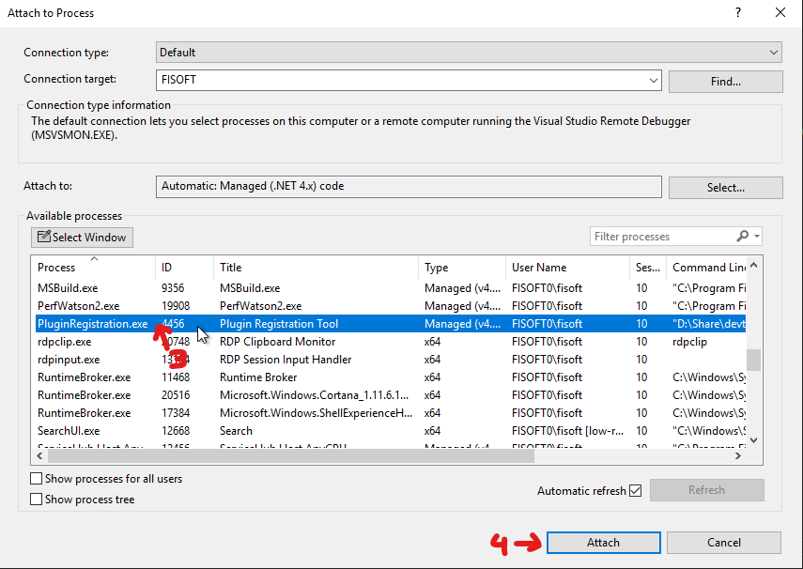Click the Select Window button
Screen dimensions: 803x569
(x=82, y=237)
